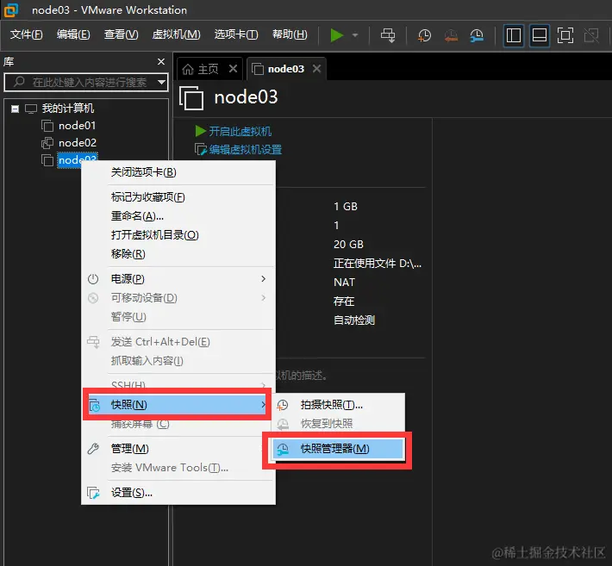
Task: Choose 拍摄快照(T)... in snapshot submenu
Action: (x=338, y=405)
